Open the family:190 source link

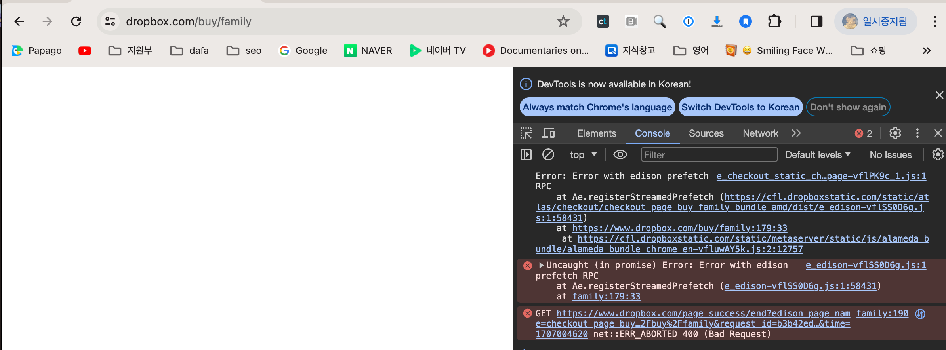[x=882, y=314]
